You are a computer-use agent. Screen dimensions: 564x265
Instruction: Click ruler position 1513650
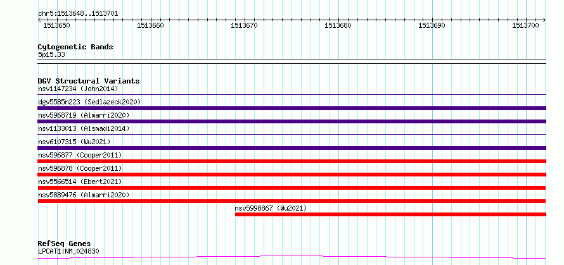click(x=56, y=25)
